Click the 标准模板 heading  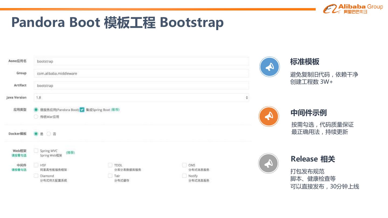click(305, 62)
